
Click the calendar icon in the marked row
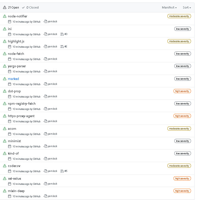[x=10, y=84]
